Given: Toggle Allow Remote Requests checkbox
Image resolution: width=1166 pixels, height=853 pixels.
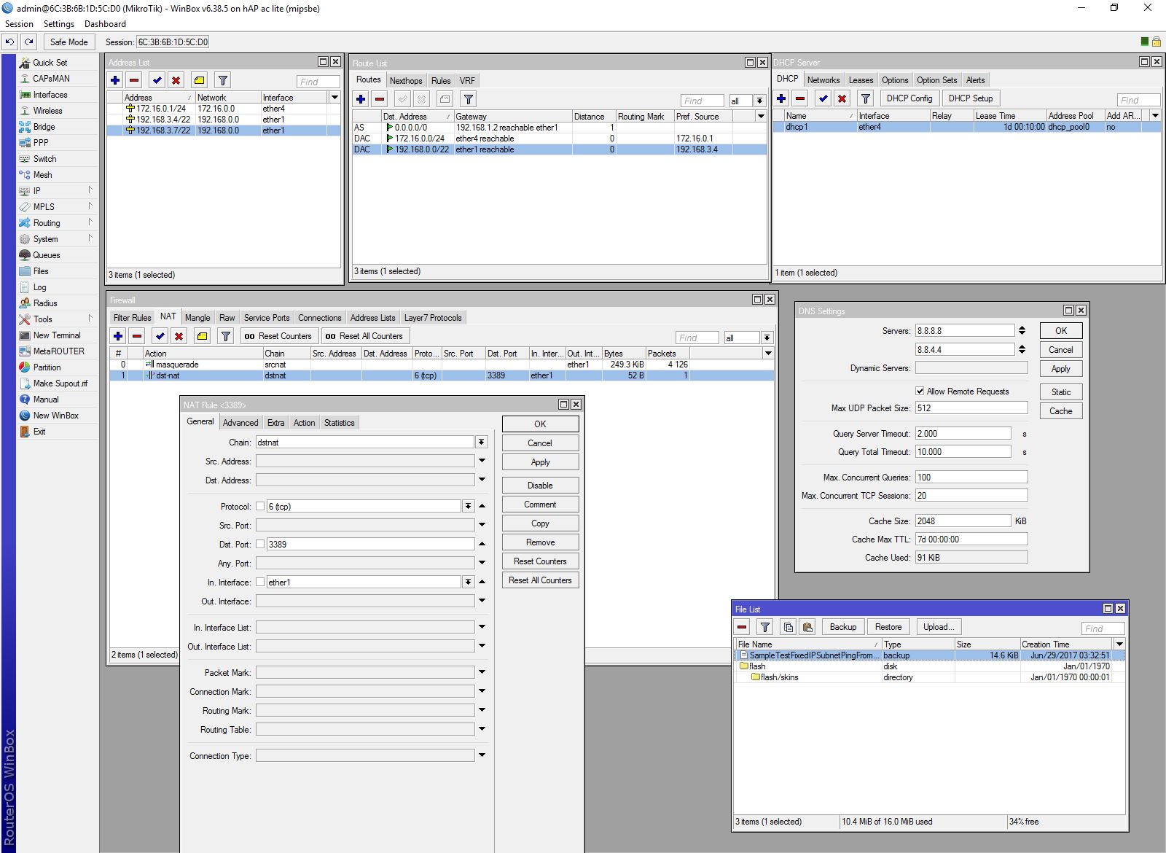Looking at the screenshot, I should click(920, 392).
